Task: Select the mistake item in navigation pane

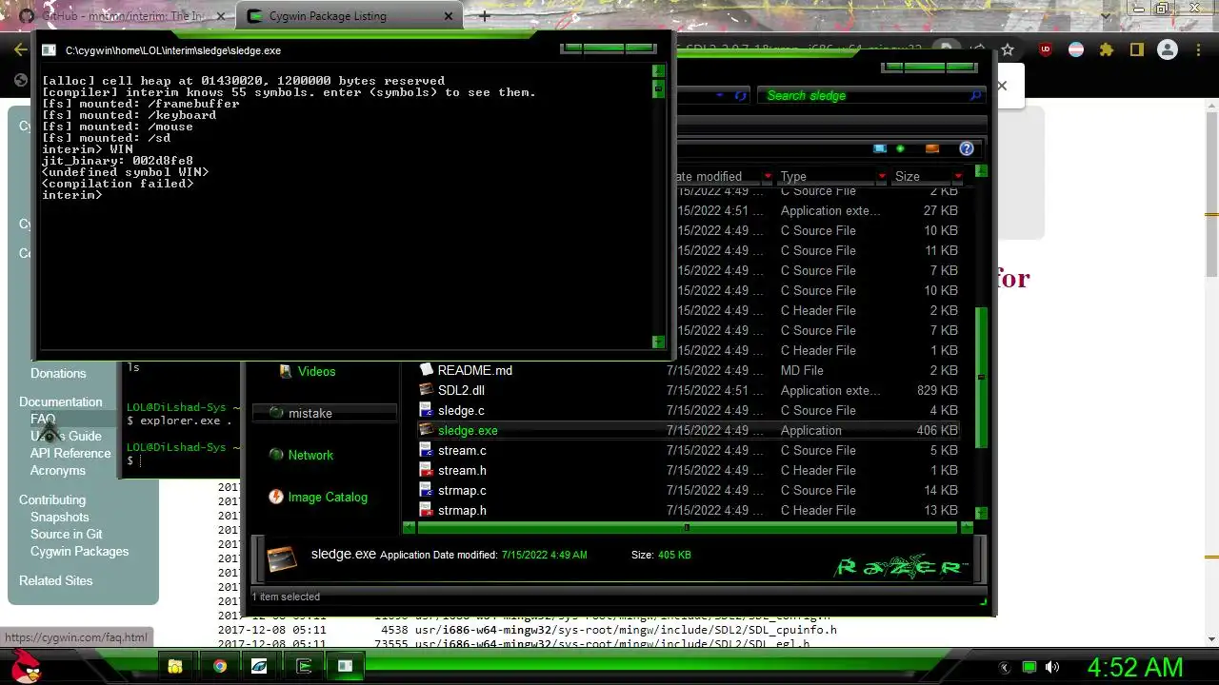Action: point(325,413)
